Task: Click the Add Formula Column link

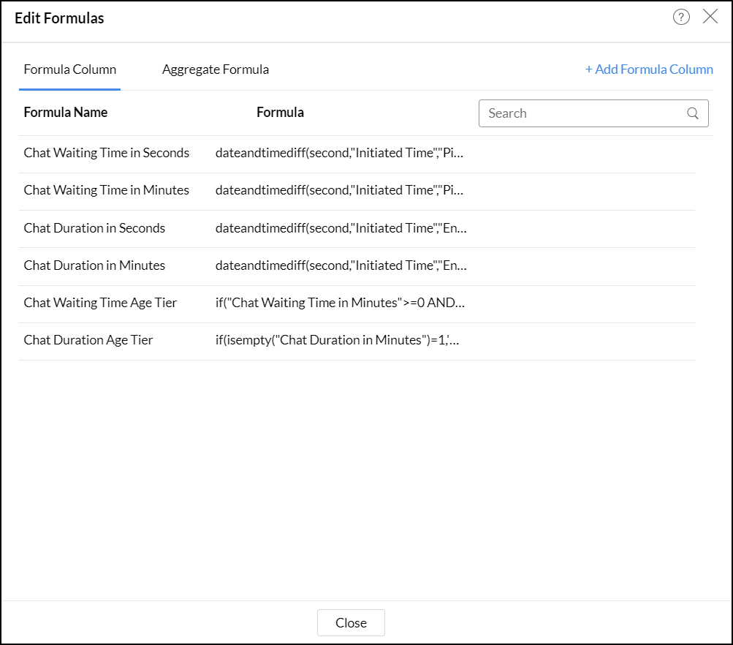Action: point(649,69)
